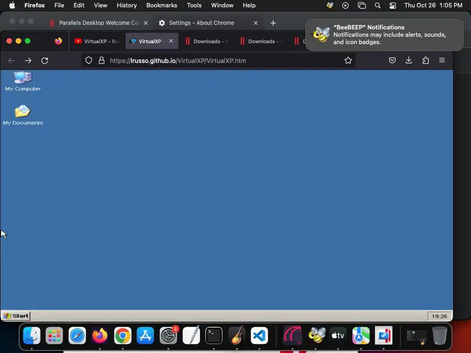Open Finder from the Dock
Image resolution: width=471 pixels, height=353 pixels.
click(x=32, y=335)
